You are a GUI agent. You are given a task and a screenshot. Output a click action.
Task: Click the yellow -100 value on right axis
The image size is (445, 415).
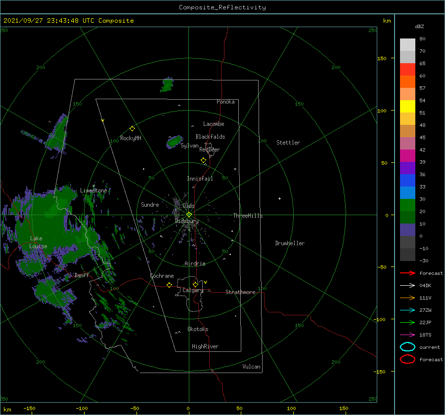(380, 319)
